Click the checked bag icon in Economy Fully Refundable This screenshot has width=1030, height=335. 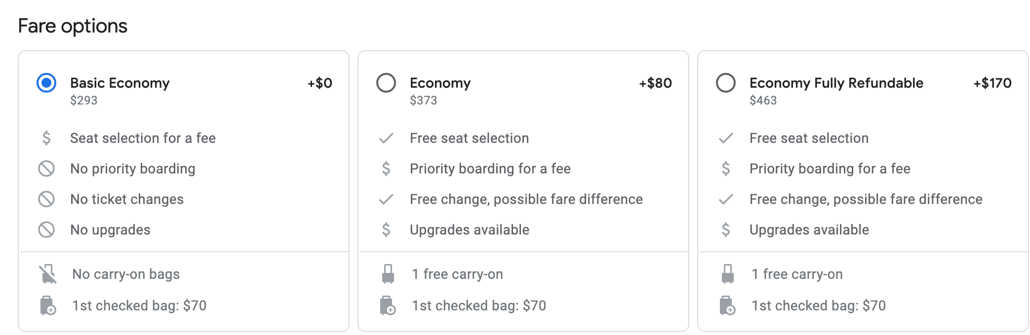click(x=727, y=305)
